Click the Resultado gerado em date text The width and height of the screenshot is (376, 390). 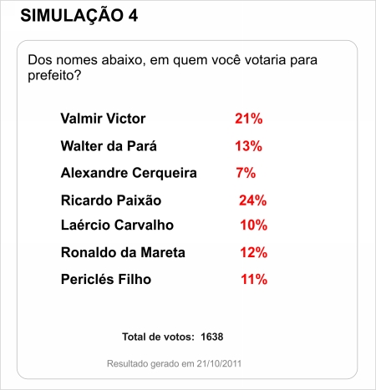click(174, 364)
